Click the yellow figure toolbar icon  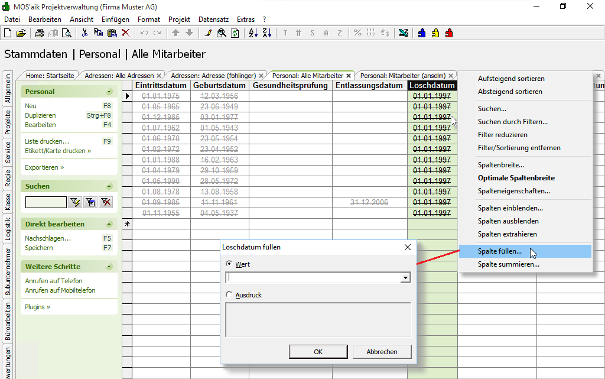435,33
